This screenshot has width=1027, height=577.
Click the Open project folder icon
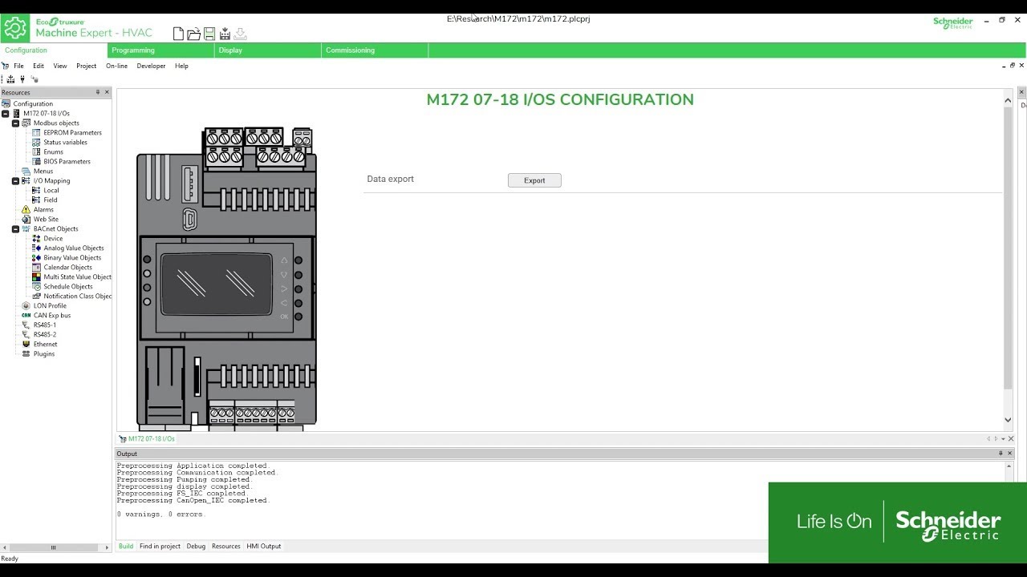coord(193,34)
